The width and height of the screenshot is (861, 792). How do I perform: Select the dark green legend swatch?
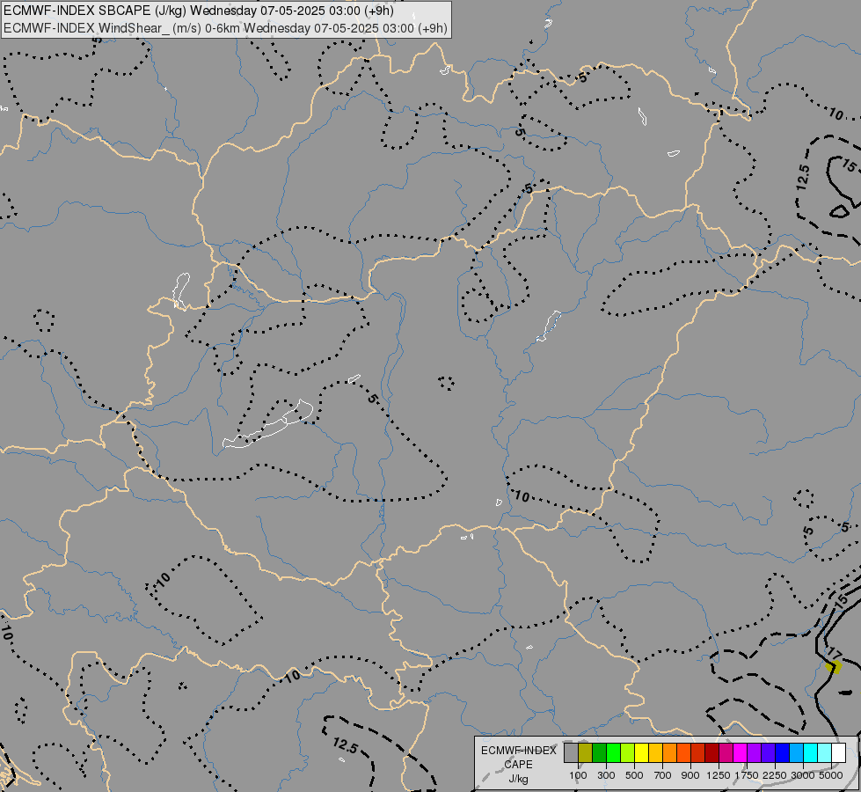(599, 752)
